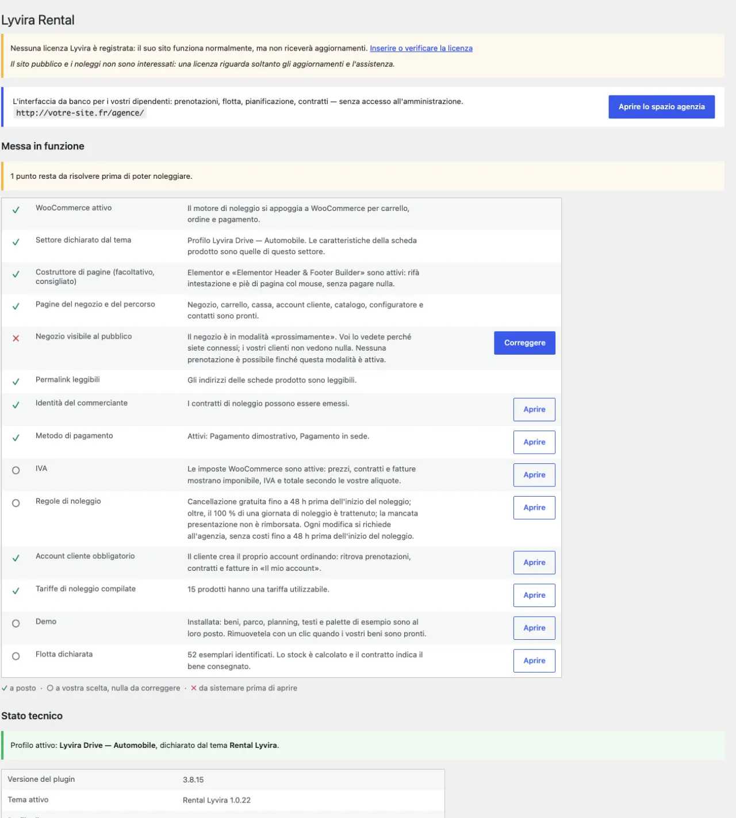Screen dimensions: 736x818
Task: Click Aprire for Metodo di pagamento
Action: (534, 442)
